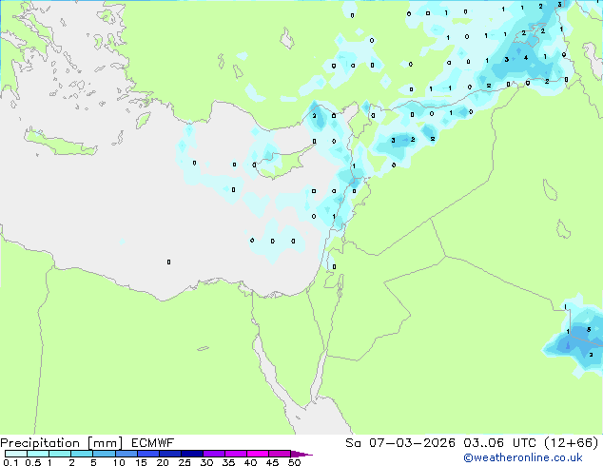Image resolution: width=603 pixels, height=466 pixels.
Task: Click the 15 to 20 mm legend swatch
Action: pos(148,454)
